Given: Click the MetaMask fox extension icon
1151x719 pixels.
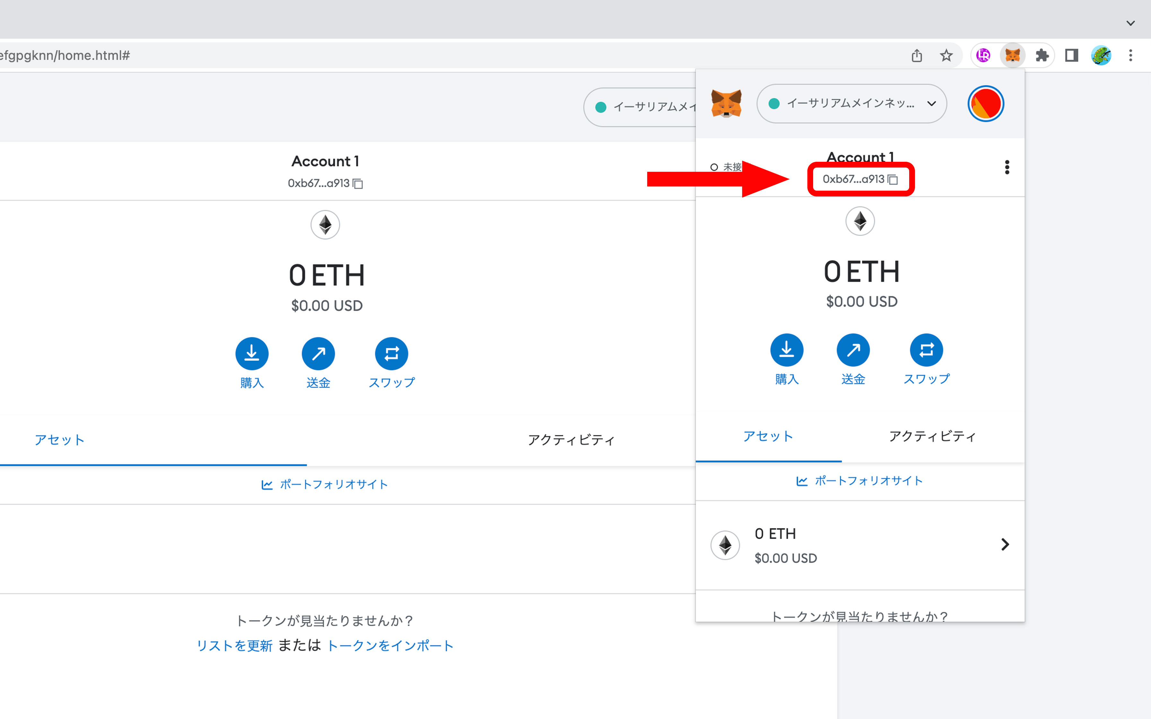Looking at the screenshot, I should [1012, 56].
